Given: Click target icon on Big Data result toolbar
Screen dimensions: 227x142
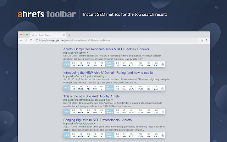Looking at the screenshot, I should tap(162, 135).
